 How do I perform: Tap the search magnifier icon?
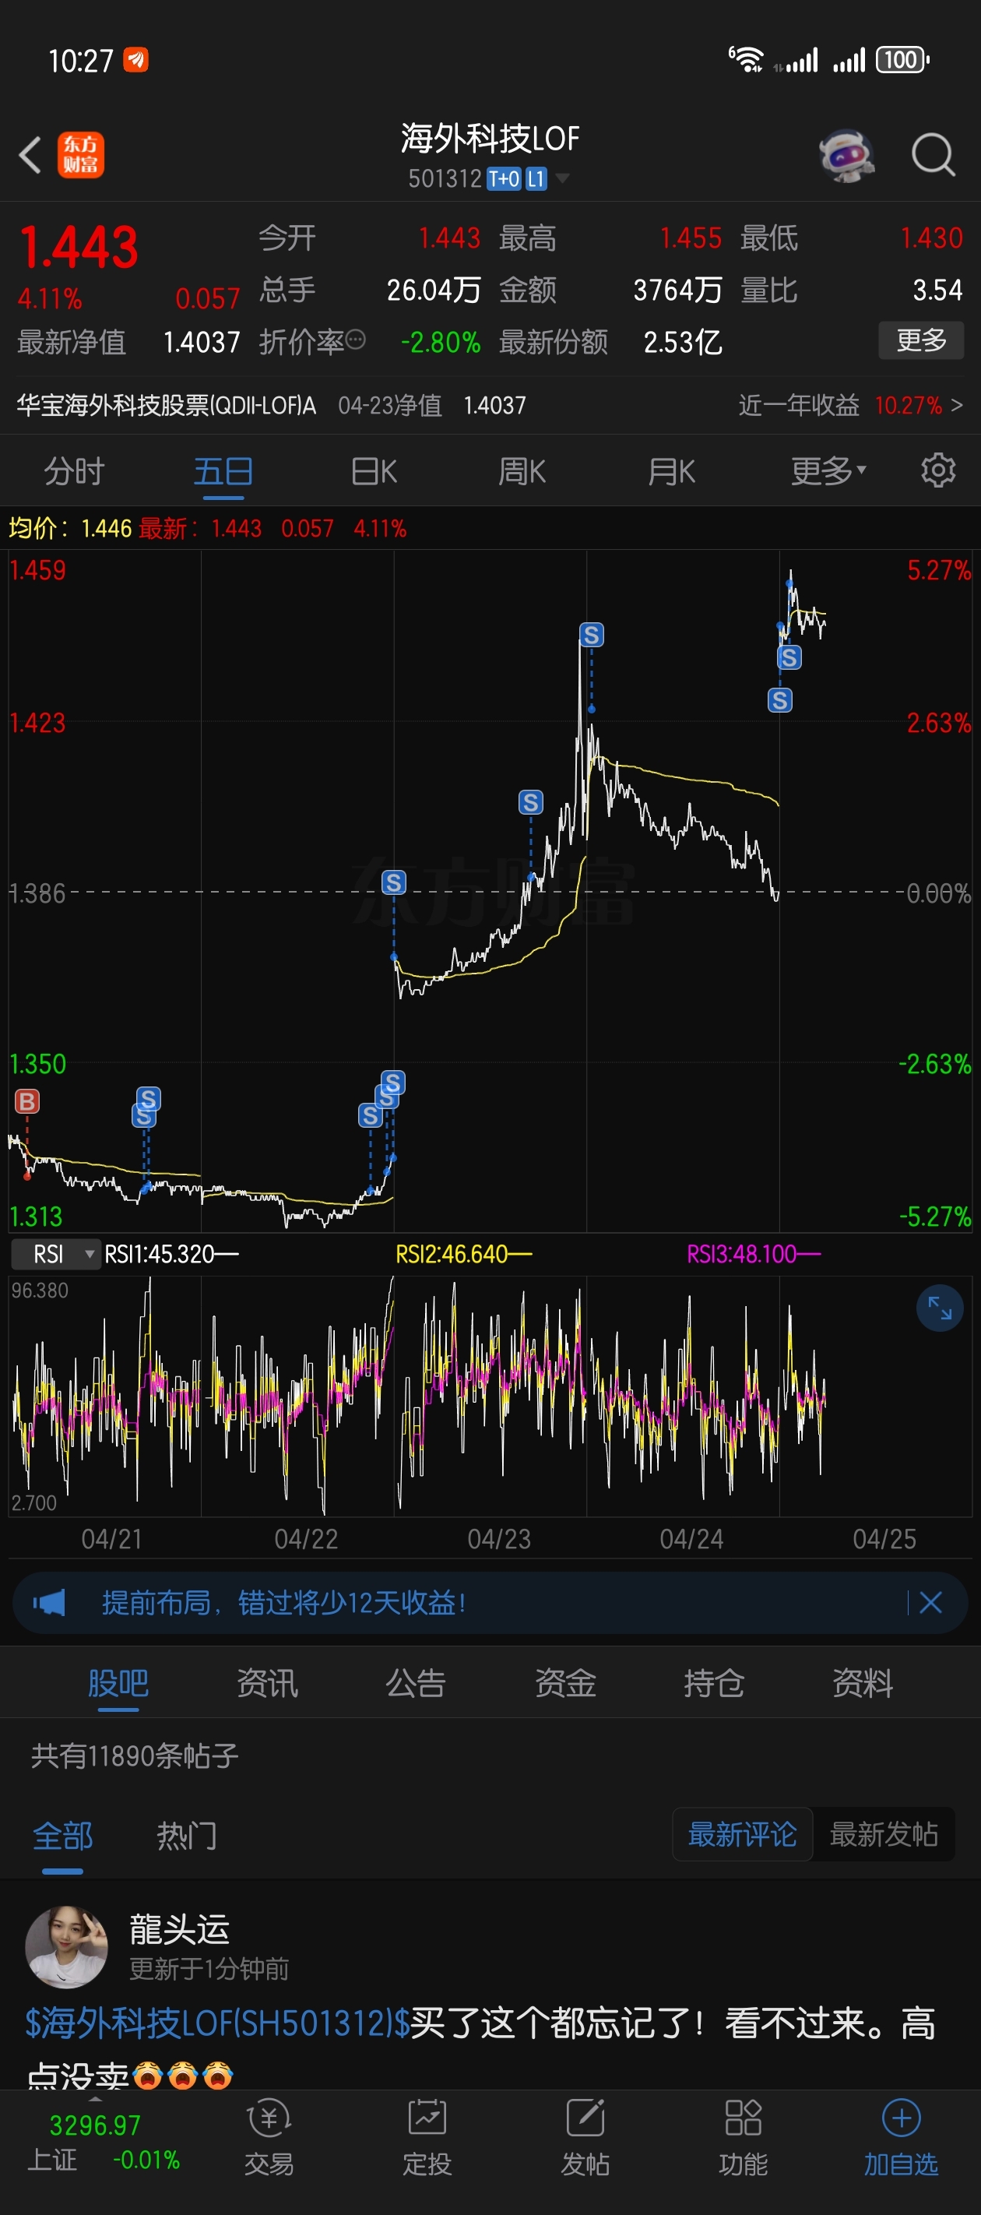(x=934, y=156)
